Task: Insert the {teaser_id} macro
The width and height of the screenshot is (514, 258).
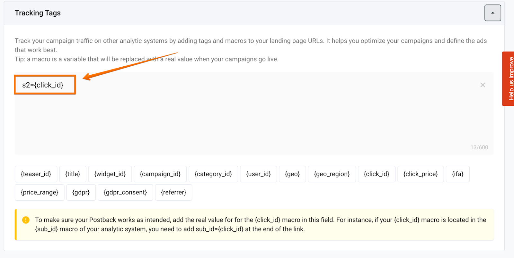Action: 36,174
